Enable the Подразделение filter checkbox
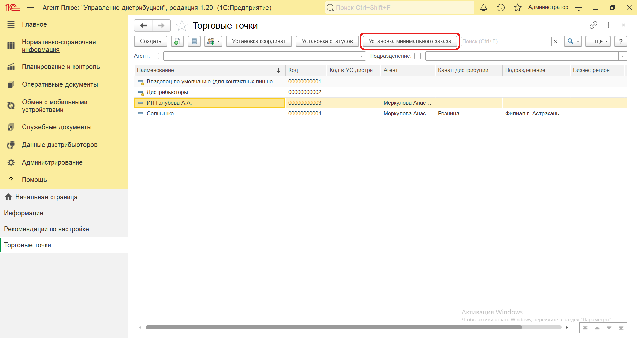 [x=418, y=56]
